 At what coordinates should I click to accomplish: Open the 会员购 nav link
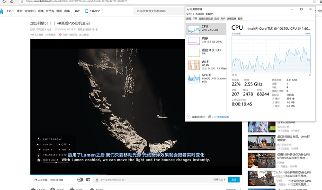50,11
